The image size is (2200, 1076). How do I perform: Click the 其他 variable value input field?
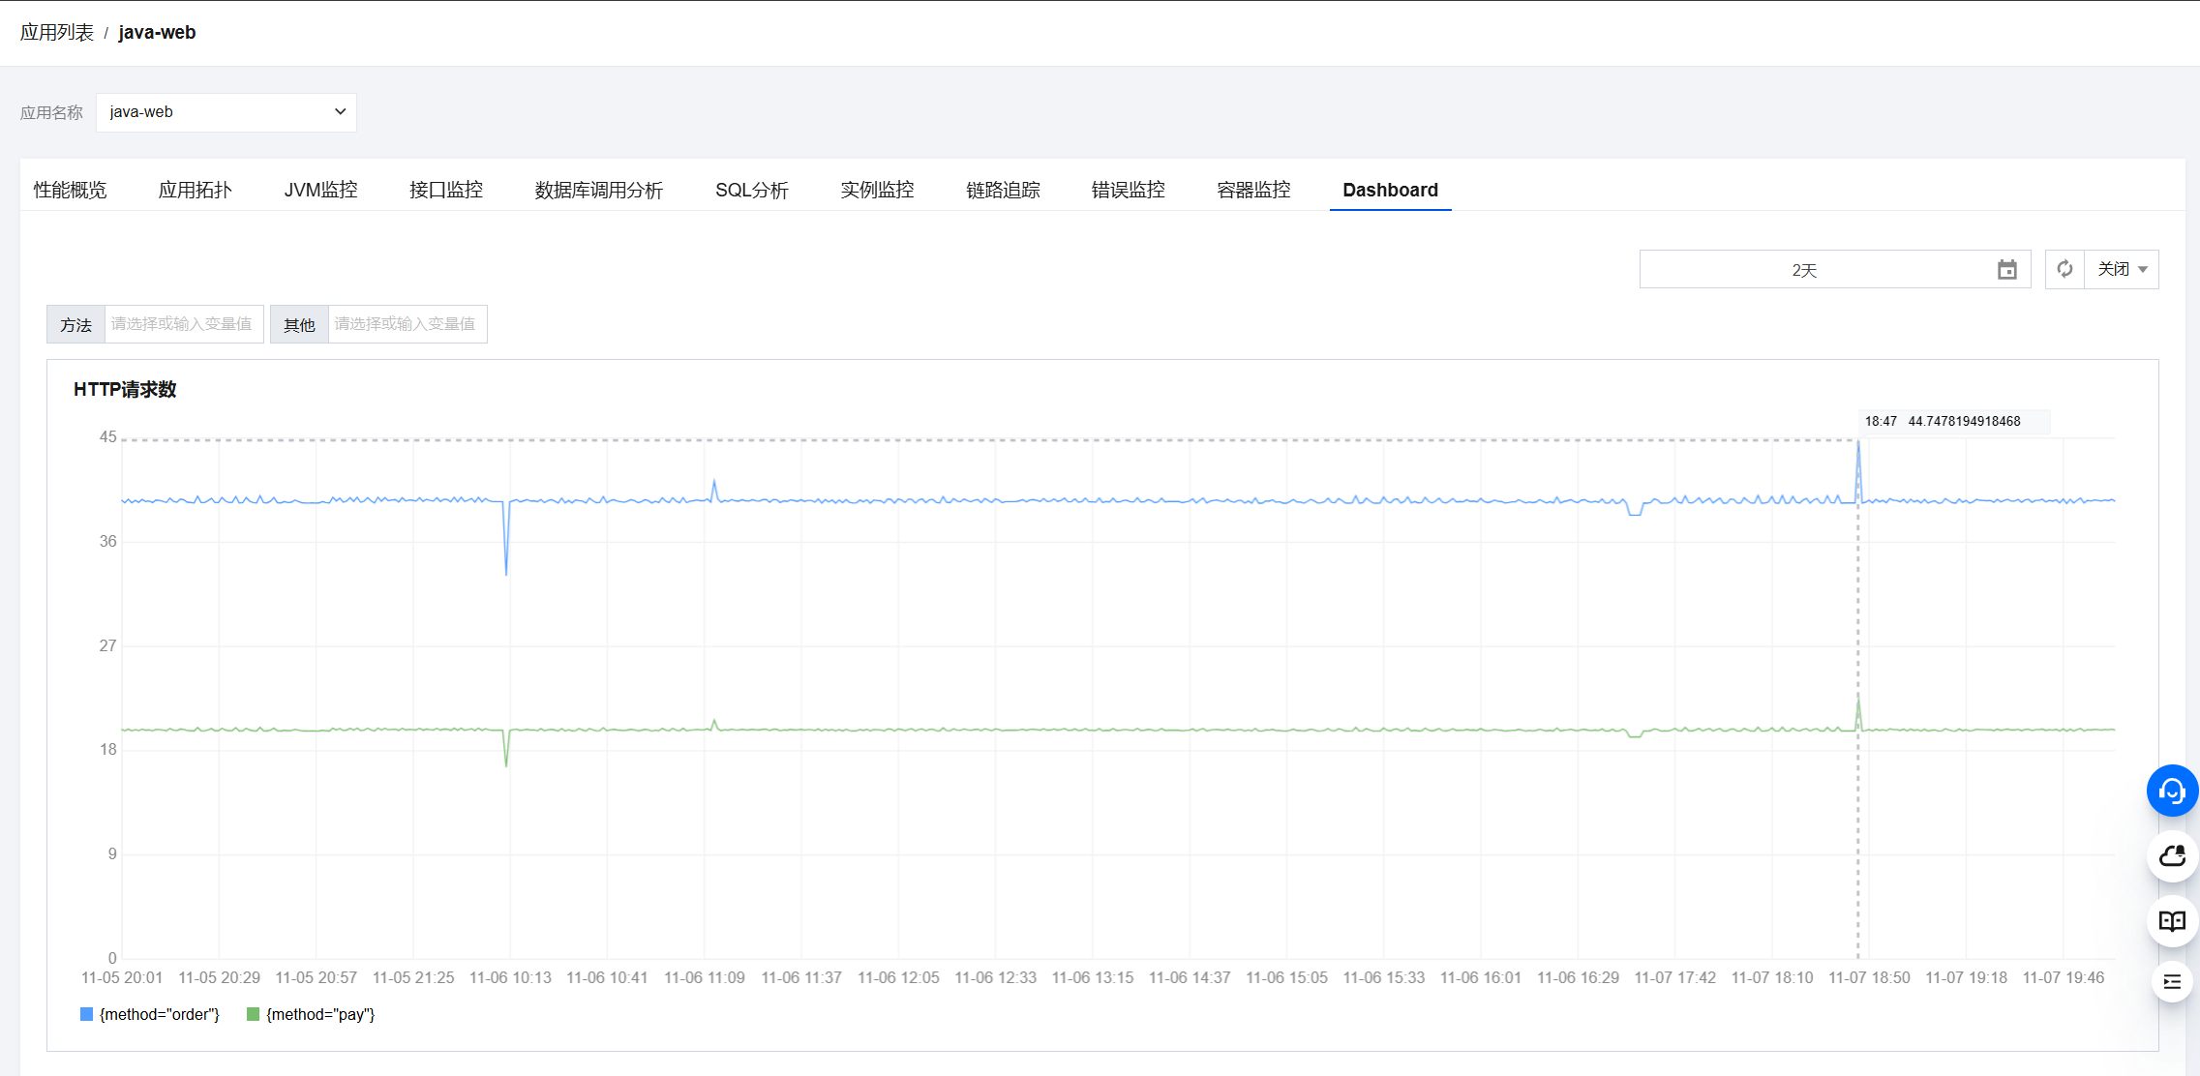(x=407, y=324)
